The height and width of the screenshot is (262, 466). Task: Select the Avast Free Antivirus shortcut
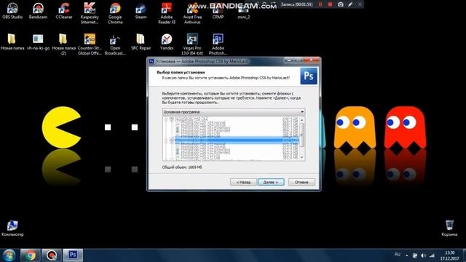point(192,13)
